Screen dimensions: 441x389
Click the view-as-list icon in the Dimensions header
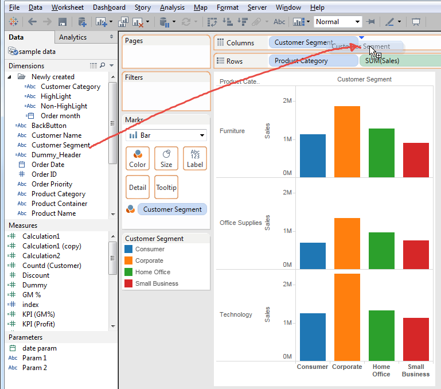(93, 65)
